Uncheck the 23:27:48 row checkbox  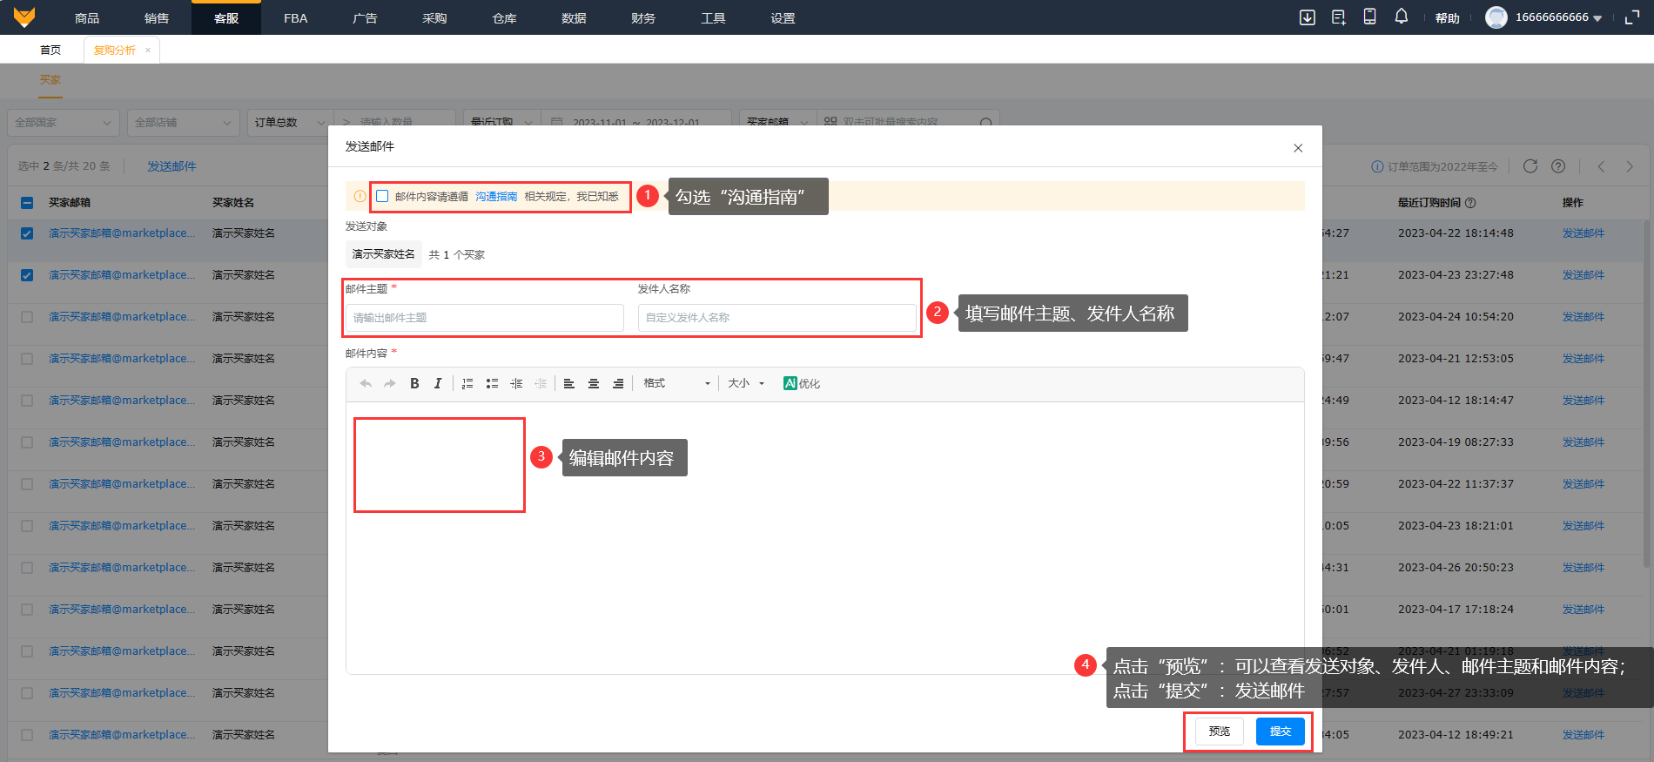pyautogui.click(x=27, y=275)
